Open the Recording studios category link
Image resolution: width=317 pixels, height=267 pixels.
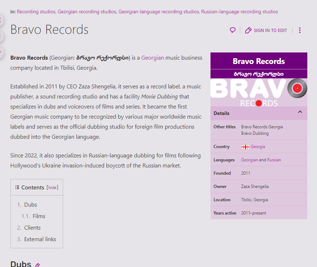tap(36, 11)
